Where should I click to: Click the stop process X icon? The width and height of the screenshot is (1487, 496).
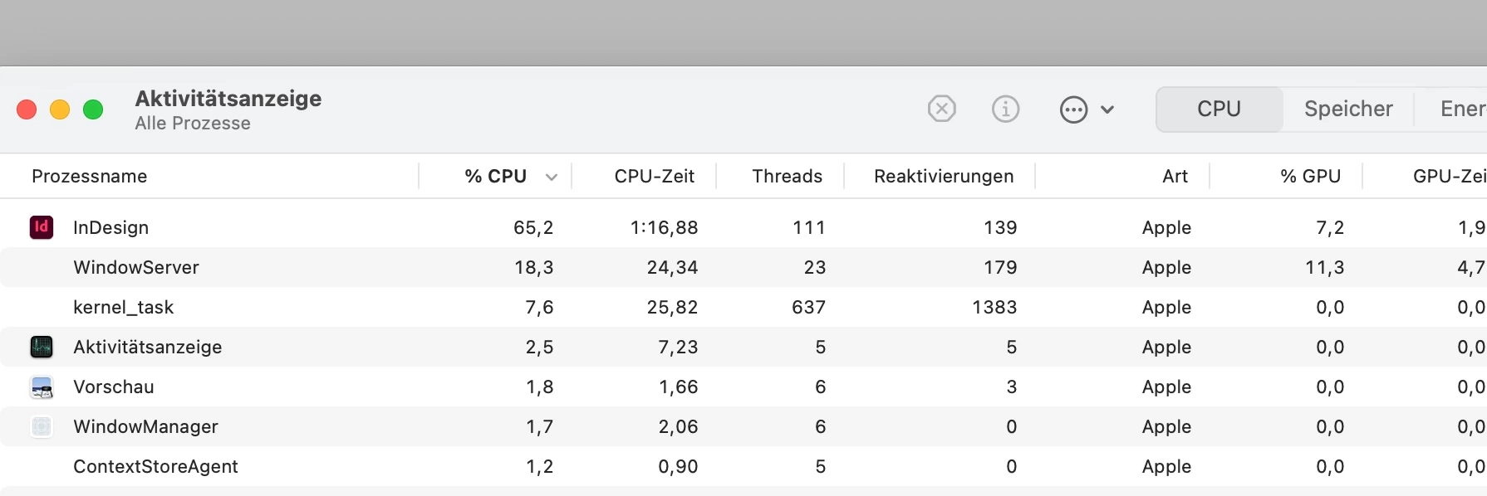point(941,109)
